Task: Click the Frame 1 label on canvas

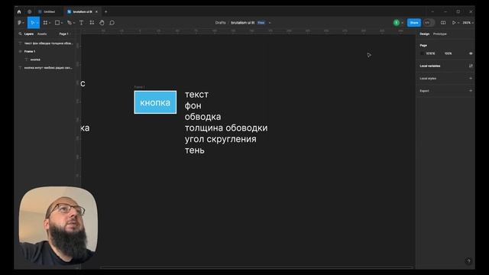Action: (x=139, y=87)
